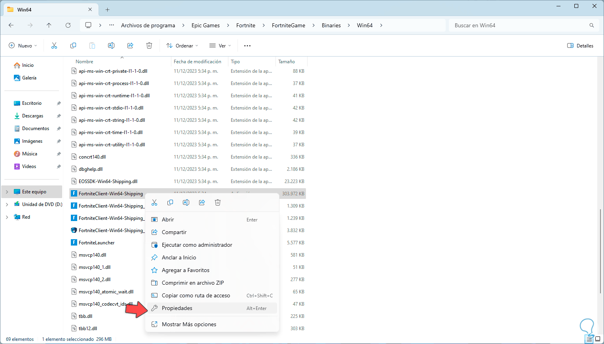
Task: Expand the Unidad de DVD (D:) node
Action: [7, 204]
